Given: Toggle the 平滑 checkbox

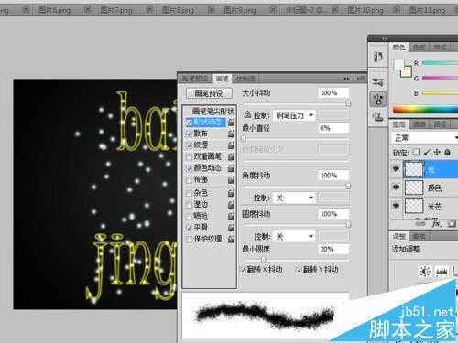Looking at the screenshot, I should [190, 228].
